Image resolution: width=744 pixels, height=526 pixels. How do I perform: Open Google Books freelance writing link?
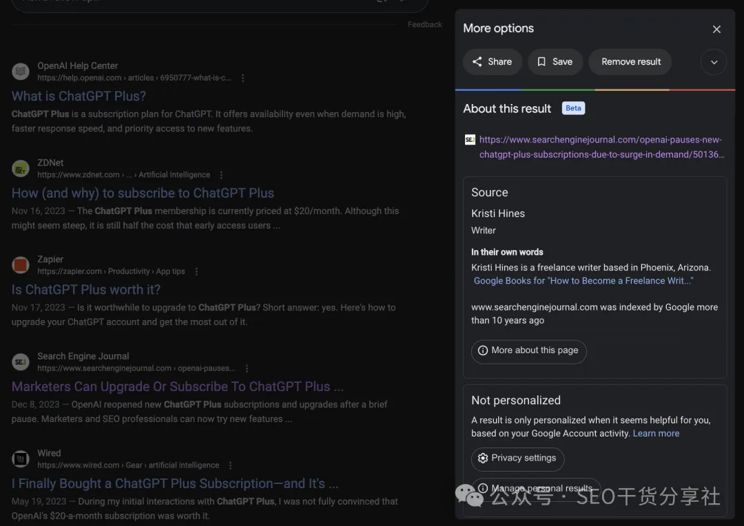(583, 281)
